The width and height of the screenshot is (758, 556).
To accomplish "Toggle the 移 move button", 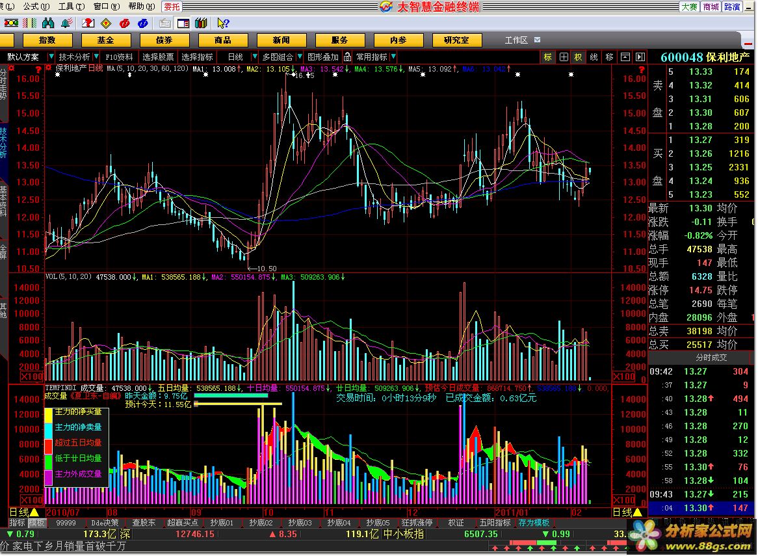I will click(x=610, y=57).
